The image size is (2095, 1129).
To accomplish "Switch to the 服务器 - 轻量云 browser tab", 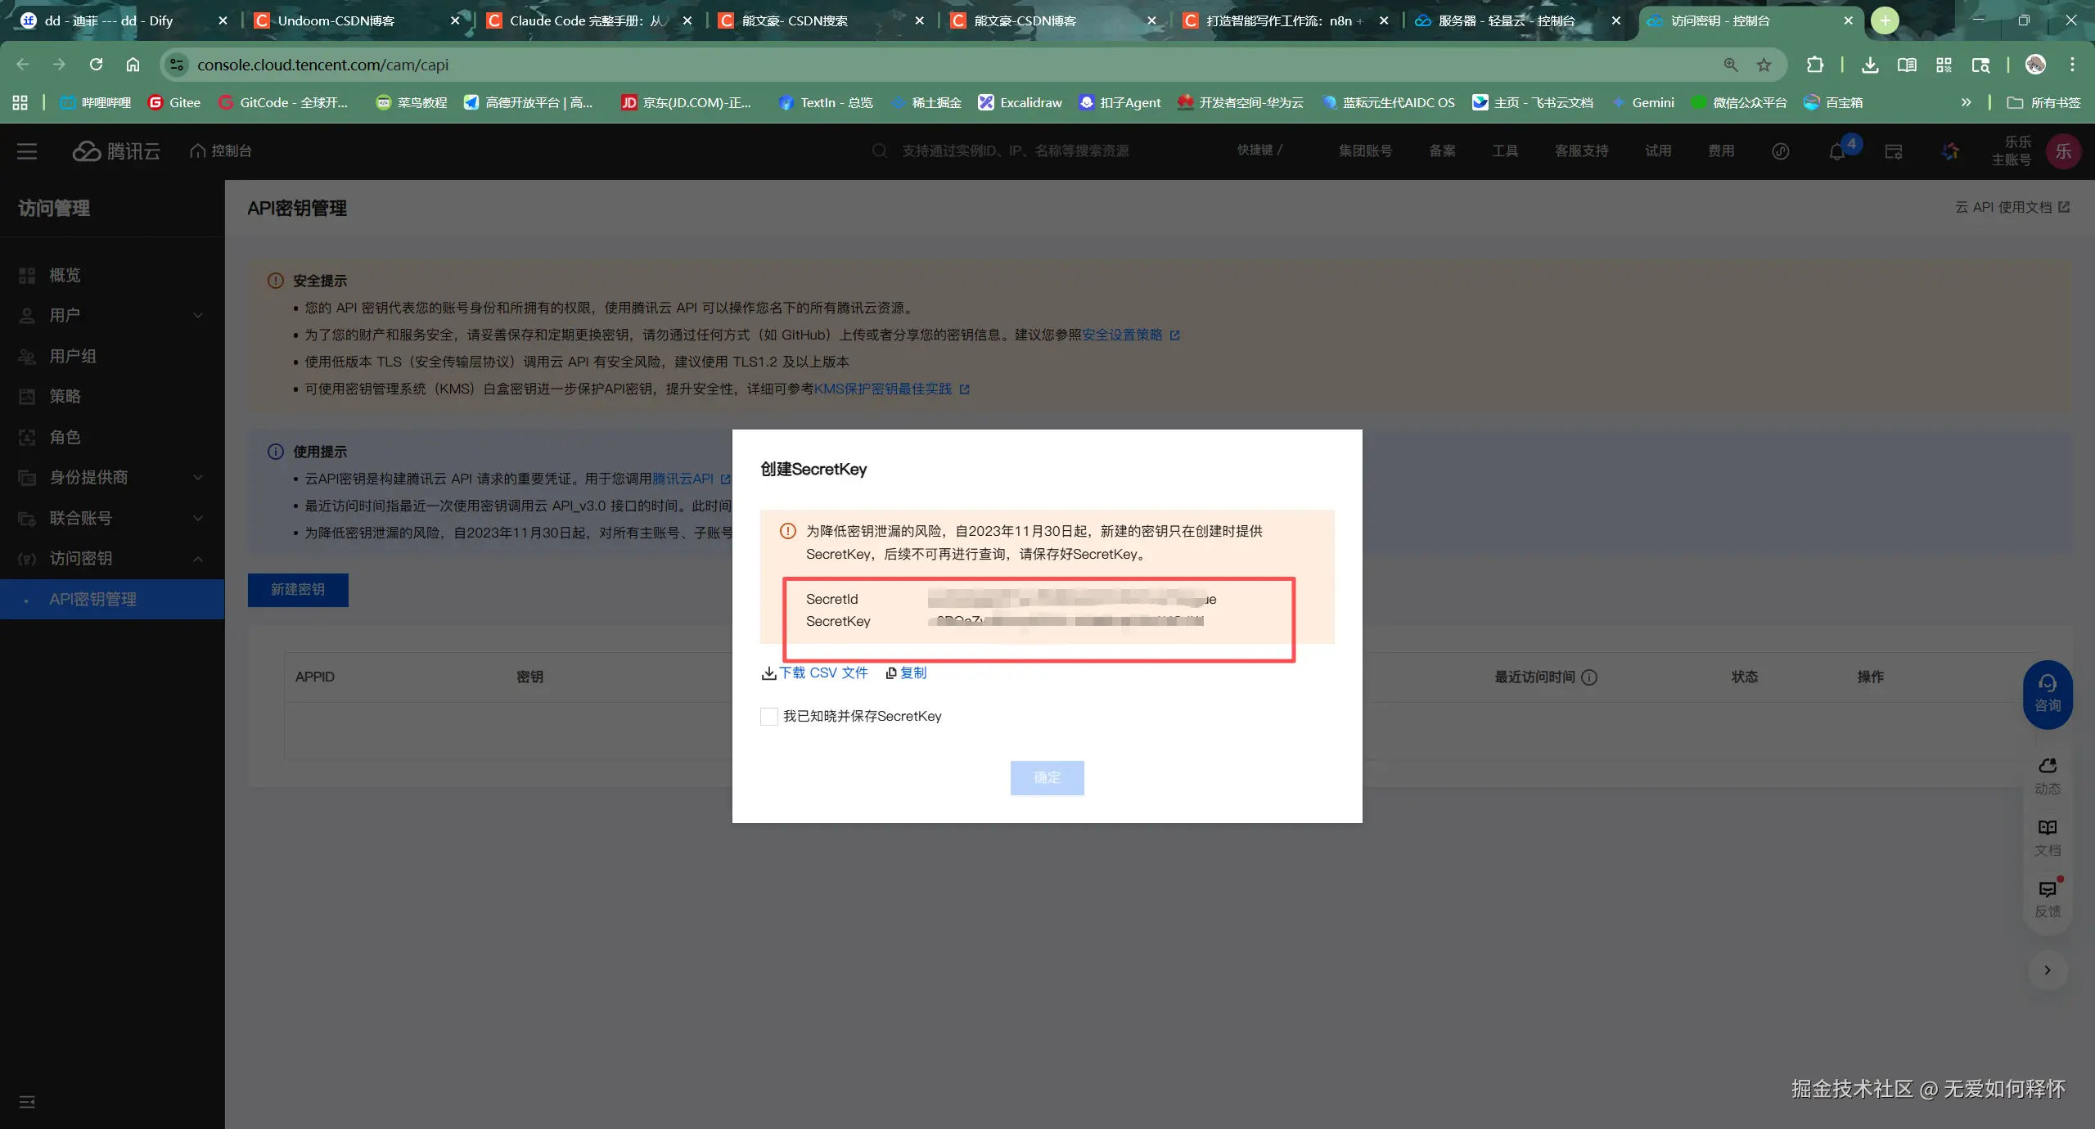I will [x=1506, y=20].
